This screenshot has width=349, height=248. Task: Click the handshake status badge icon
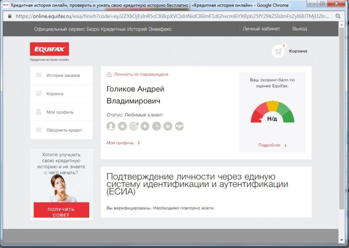coord(179,126)
